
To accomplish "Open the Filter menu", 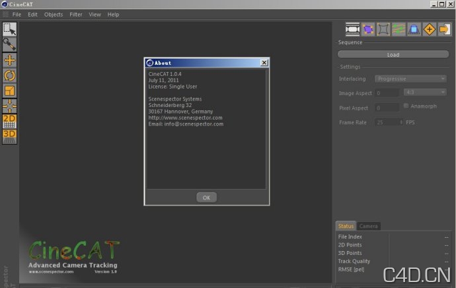I will [x=76, y=15].
